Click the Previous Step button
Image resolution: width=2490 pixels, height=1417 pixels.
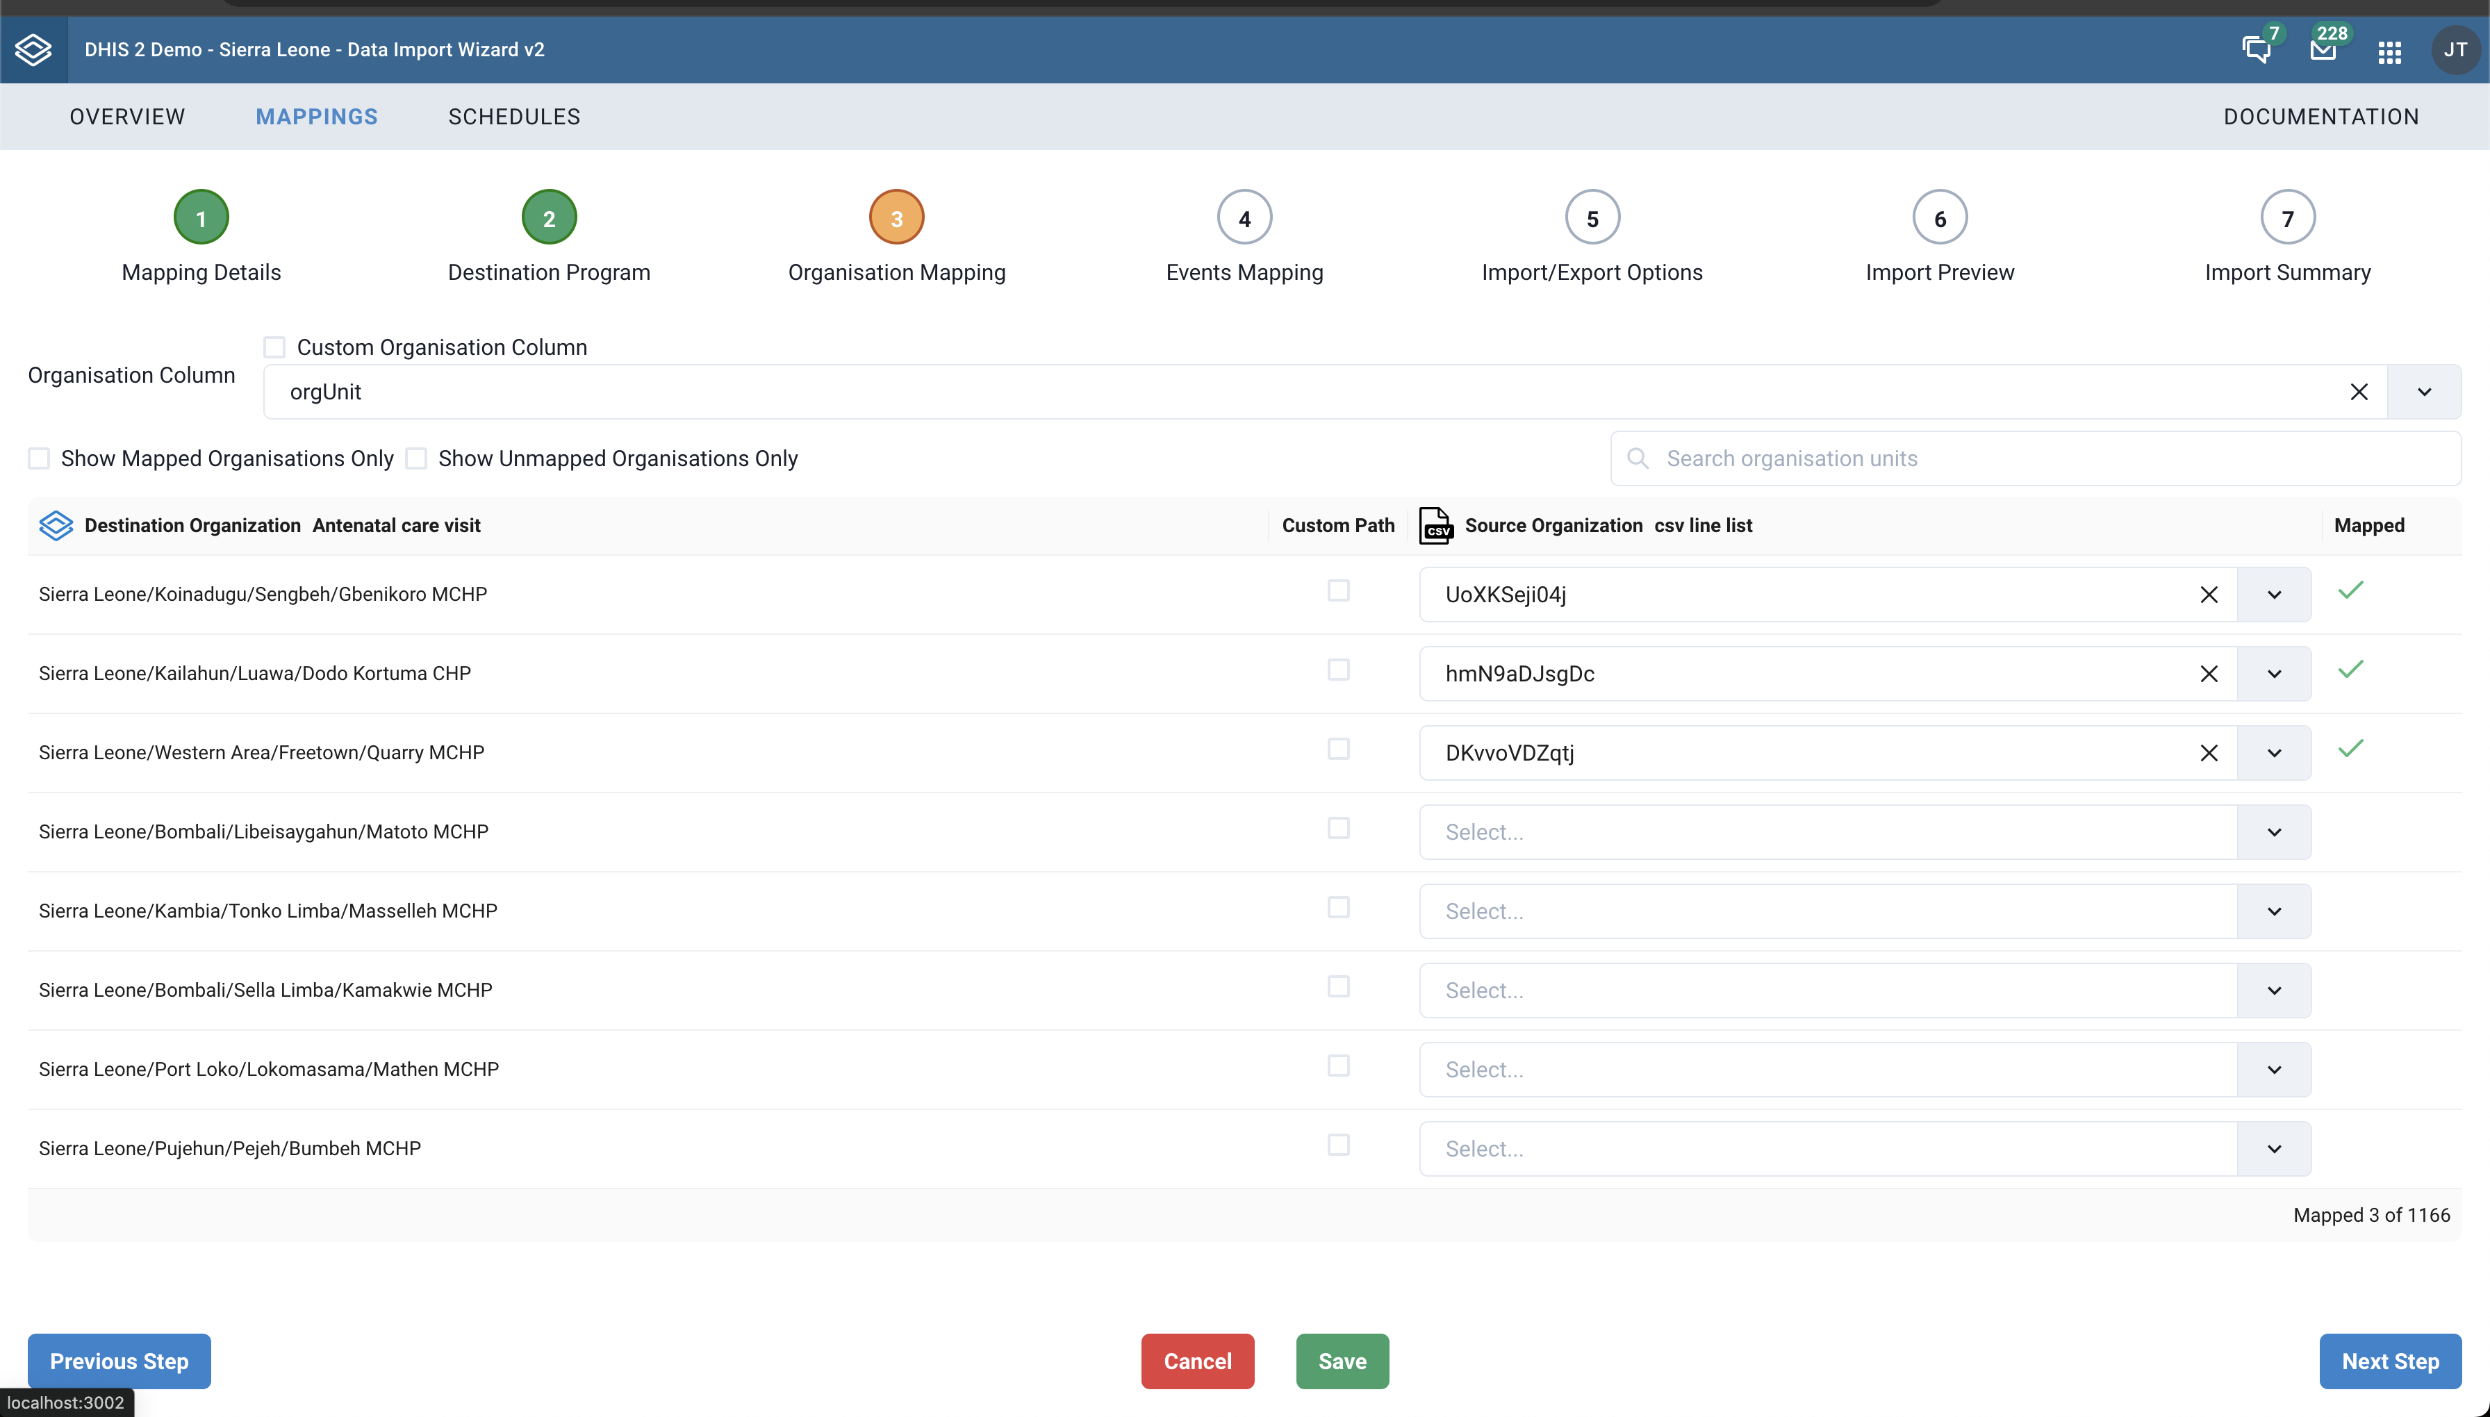[119, 1361]
